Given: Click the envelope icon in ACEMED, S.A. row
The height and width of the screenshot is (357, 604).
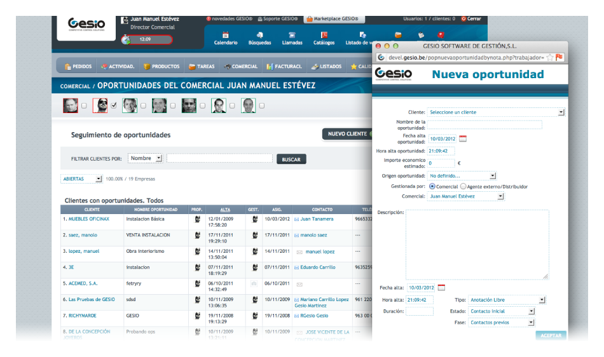Looking at the screenshot, I should (x=299, y=285).
